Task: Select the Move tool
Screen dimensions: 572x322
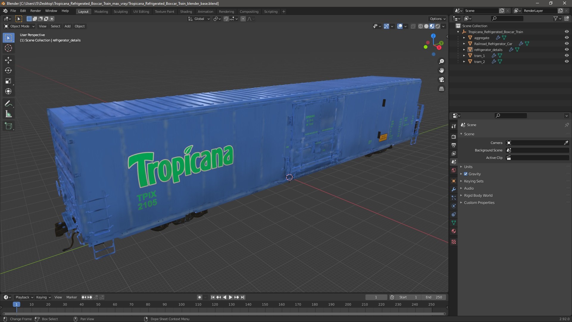Action: pyautogui.click(x=8, y=60)
